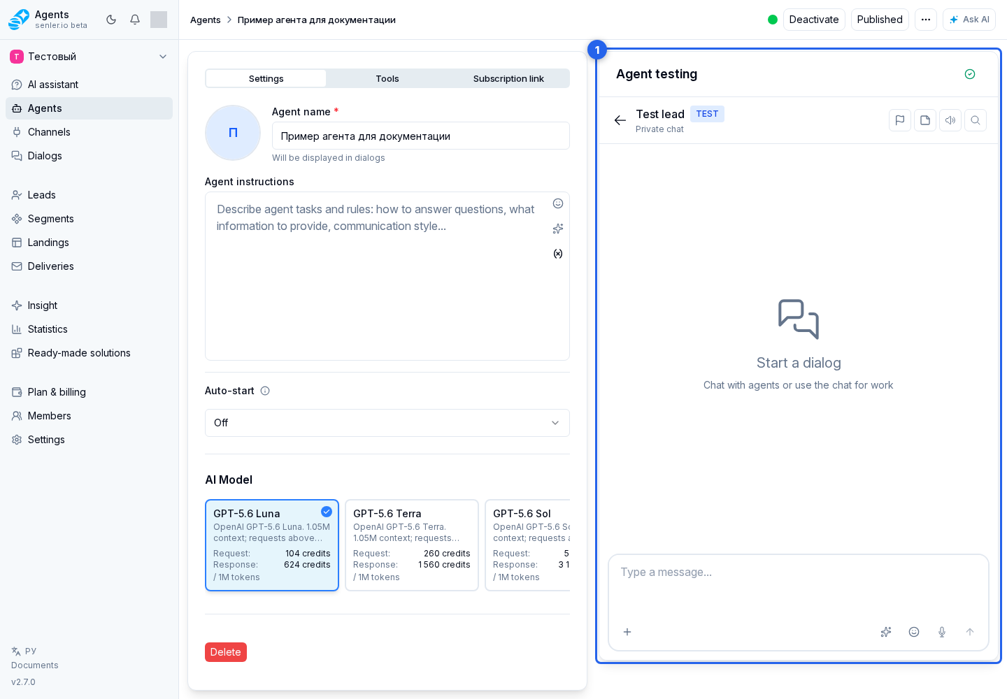This screenshot has width=1007, height=699.
Task: Toggle dark mode moon icon
Action: pos(111,20)
